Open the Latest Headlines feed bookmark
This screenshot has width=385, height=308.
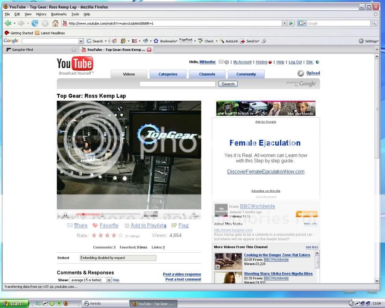(50, 33)
